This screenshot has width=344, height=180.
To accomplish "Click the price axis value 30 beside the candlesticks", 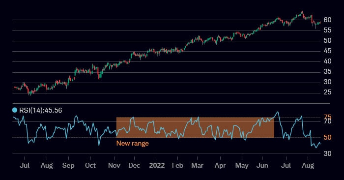I will [327, 82].
